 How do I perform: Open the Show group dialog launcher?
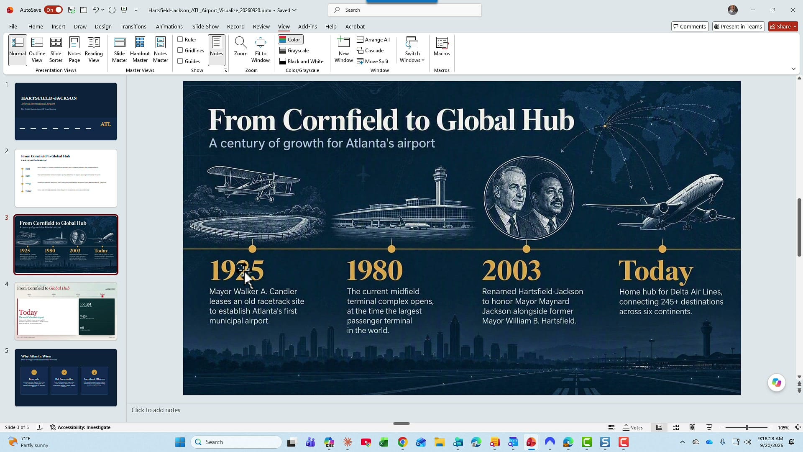coord(225,70)
